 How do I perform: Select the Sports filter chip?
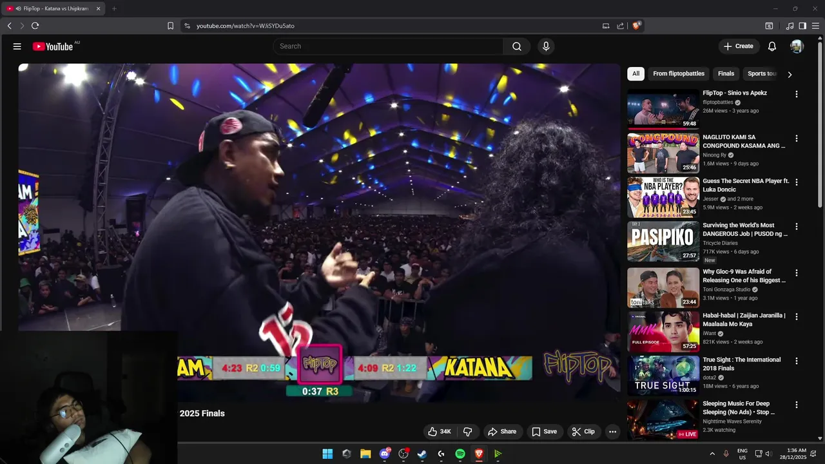(762, 73)
